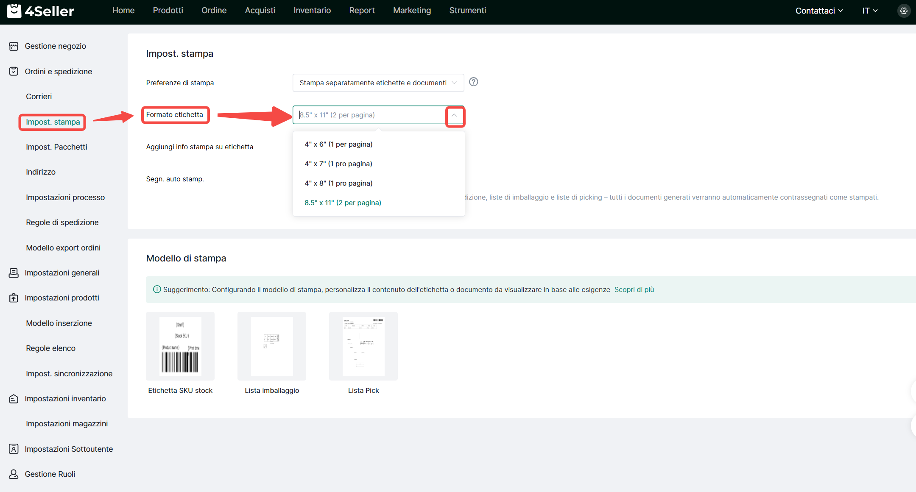Click the Impostazioni prodotti icon
The image size is (916, 492).
pos(14,298)
